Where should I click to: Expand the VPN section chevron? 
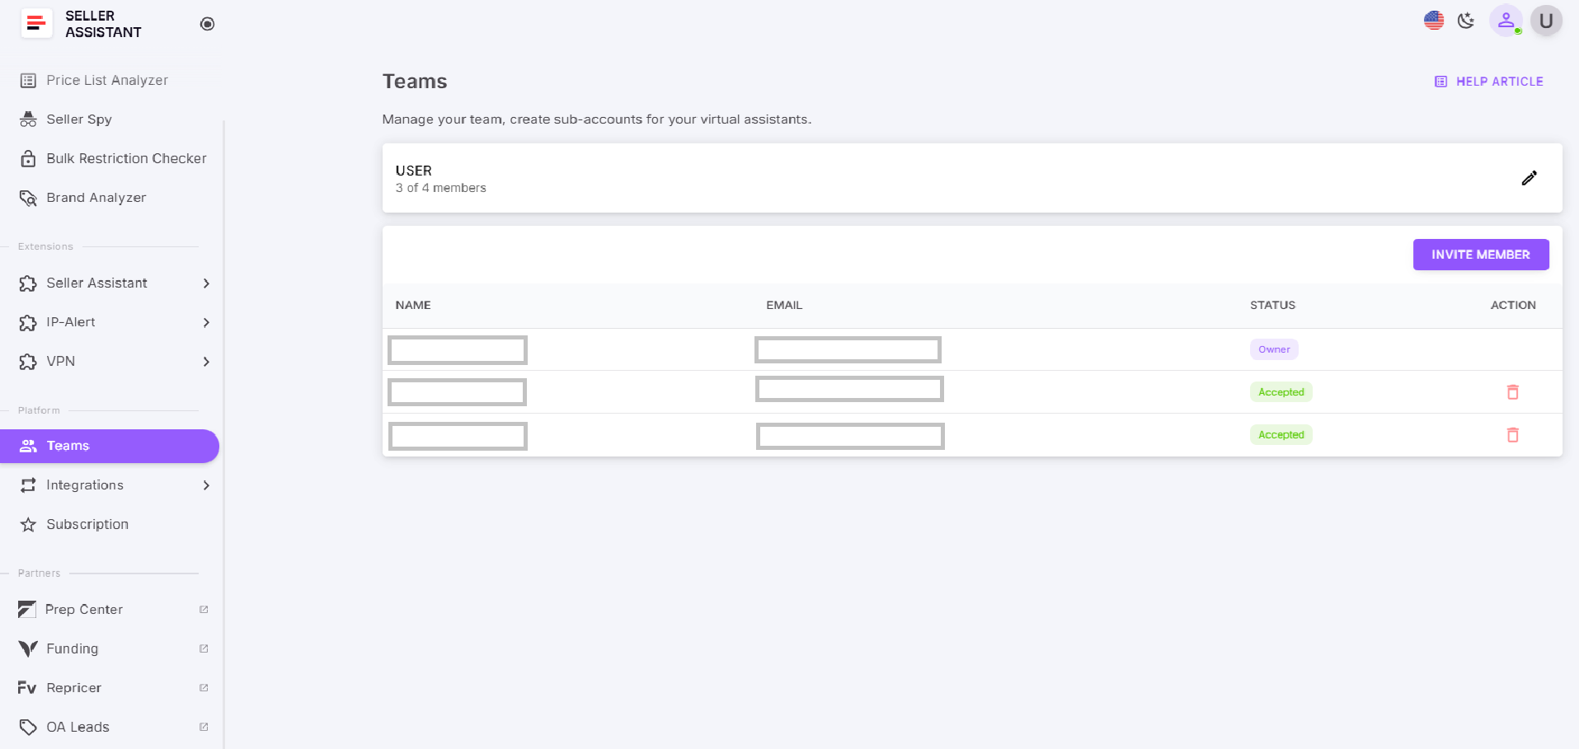[206, 362]
